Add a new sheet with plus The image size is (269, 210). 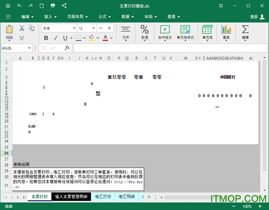click(x=149, y=197)
